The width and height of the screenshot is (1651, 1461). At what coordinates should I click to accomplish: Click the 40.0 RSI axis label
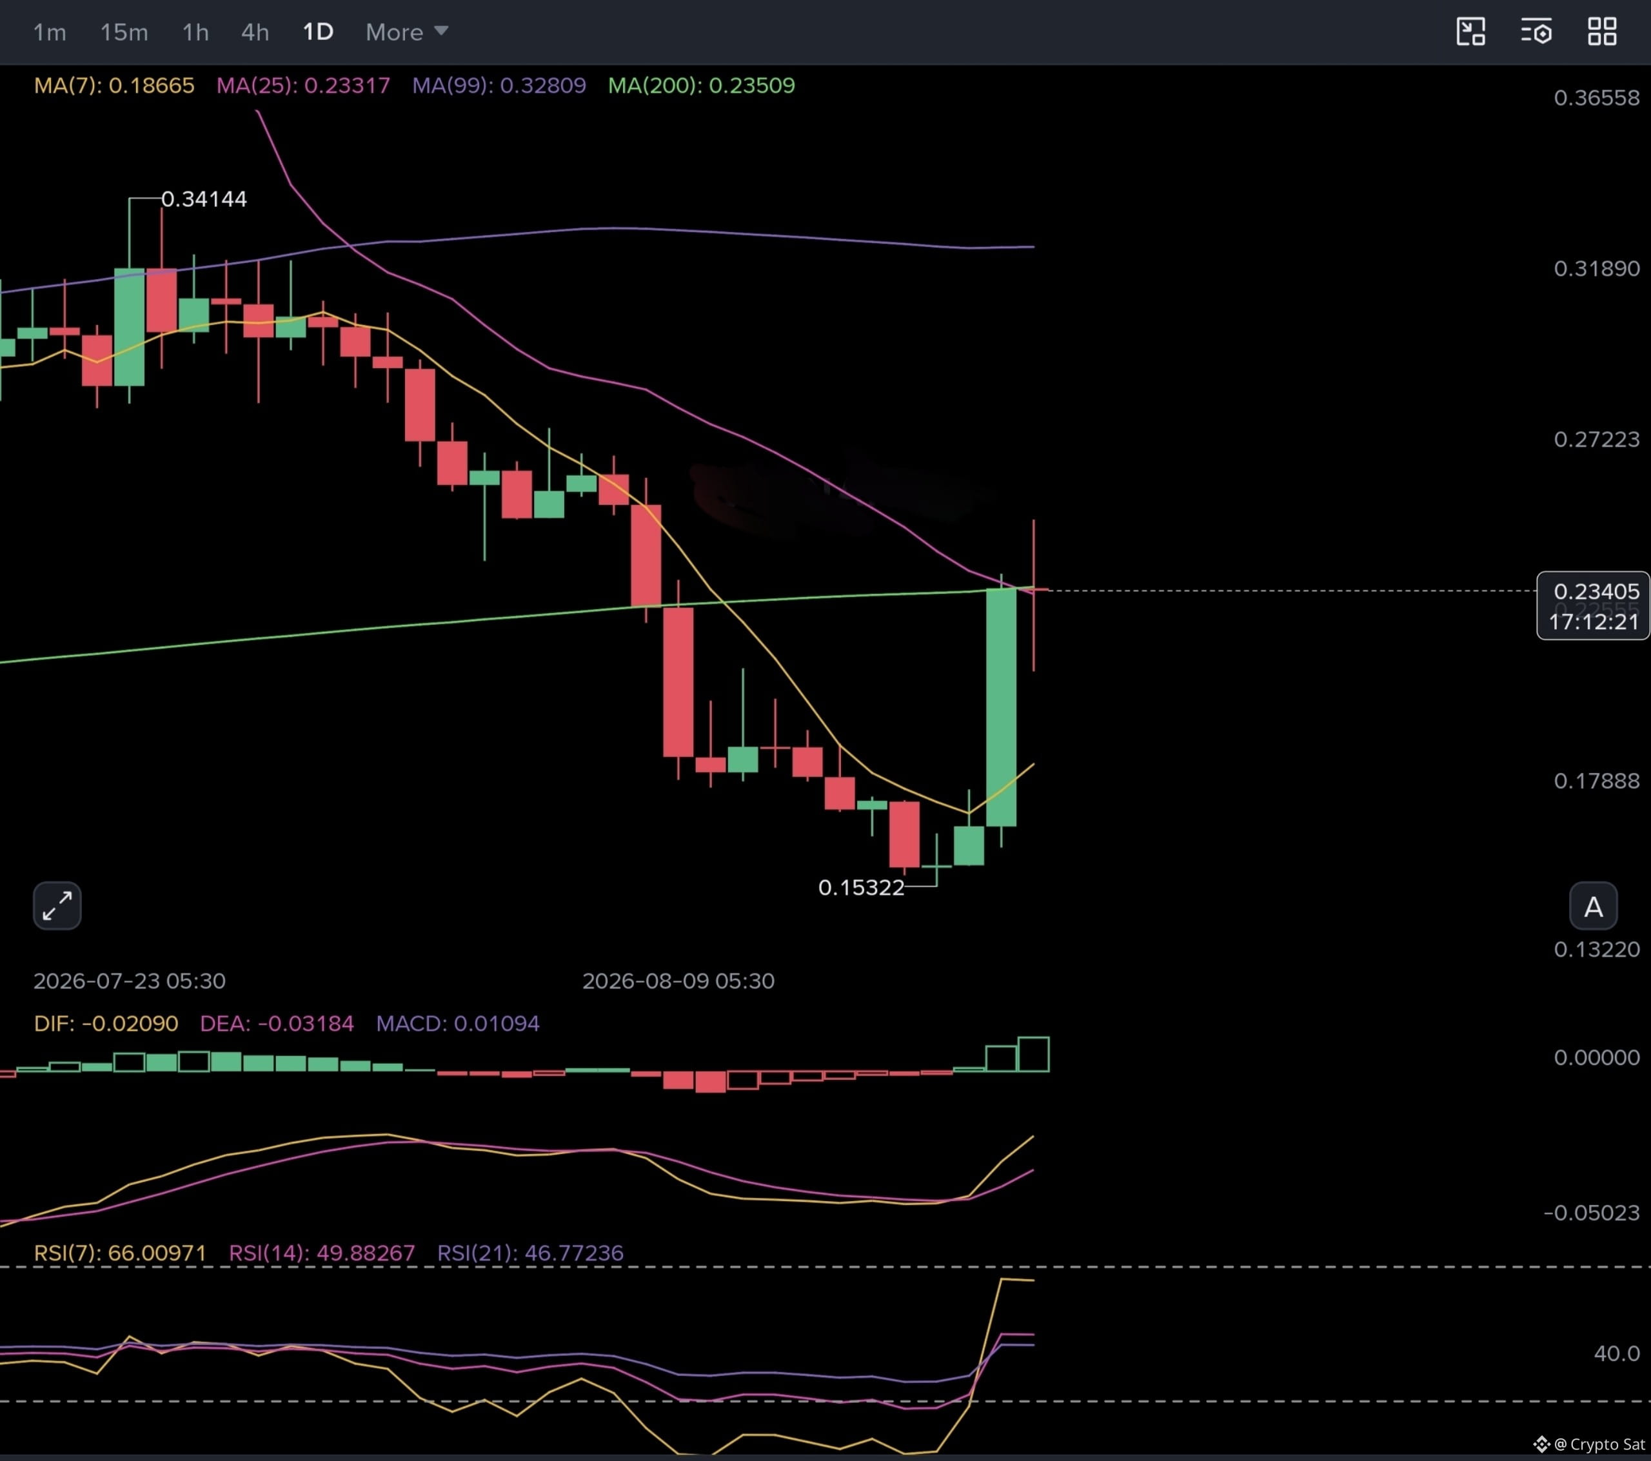(x=1617, y=1353)
